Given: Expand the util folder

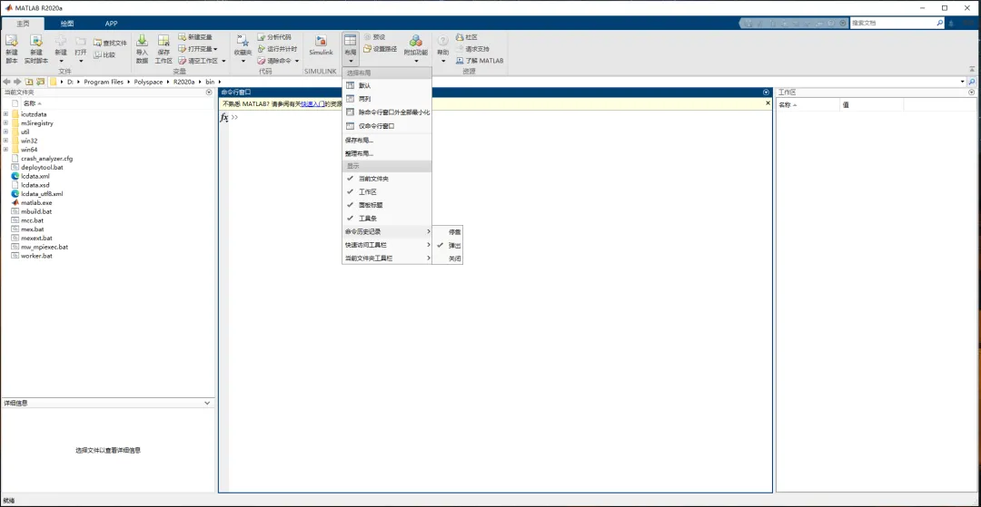Looking at the screenshot, I should click(x=5, y=132).
